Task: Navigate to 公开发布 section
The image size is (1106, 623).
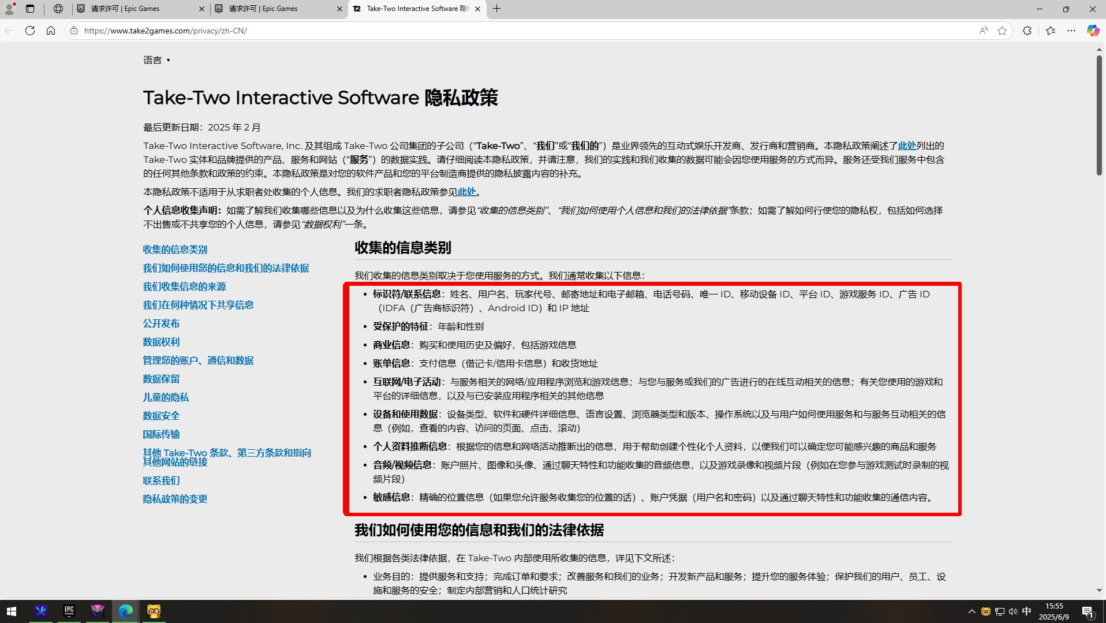Action: [161, 323]
